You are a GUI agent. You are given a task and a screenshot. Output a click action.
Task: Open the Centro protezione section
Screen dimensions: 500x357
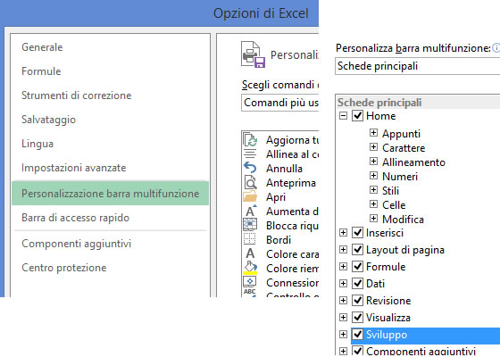point(63,268)
